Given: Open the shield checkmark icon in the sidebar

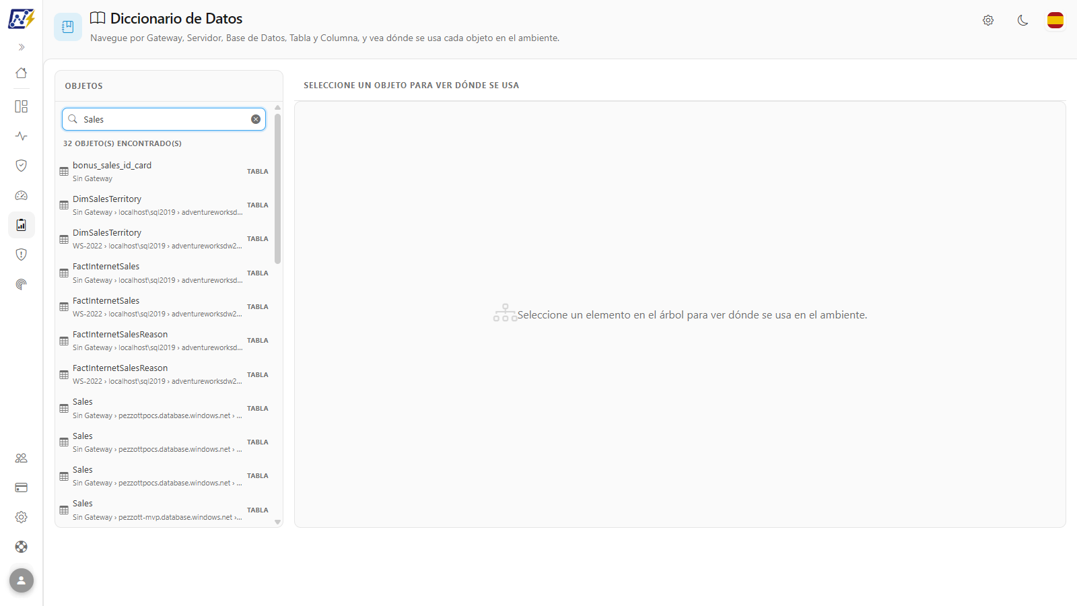Looking at the screenshot, I should pyautogui.click(x=22, y=166).
